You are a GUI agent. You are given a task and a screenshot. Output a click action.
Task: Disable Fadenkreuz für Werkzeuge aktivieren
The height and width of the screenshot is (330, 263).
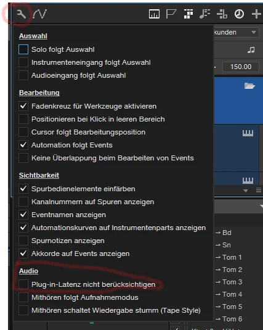23,106
